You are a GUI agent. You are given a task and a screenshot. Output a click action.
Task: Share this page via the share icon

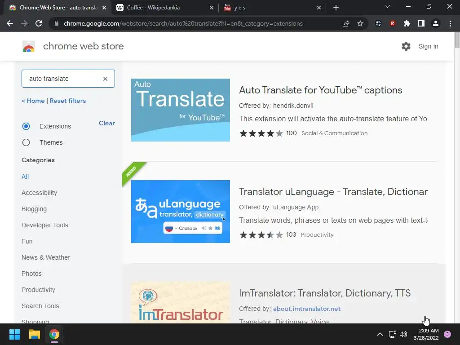pos(346,23)
